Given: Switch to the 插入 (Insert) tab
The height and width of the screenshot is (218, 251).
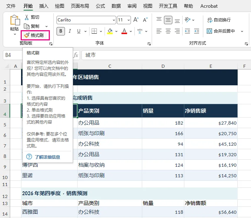Looking at the screenshot, I should coord(44,6).
